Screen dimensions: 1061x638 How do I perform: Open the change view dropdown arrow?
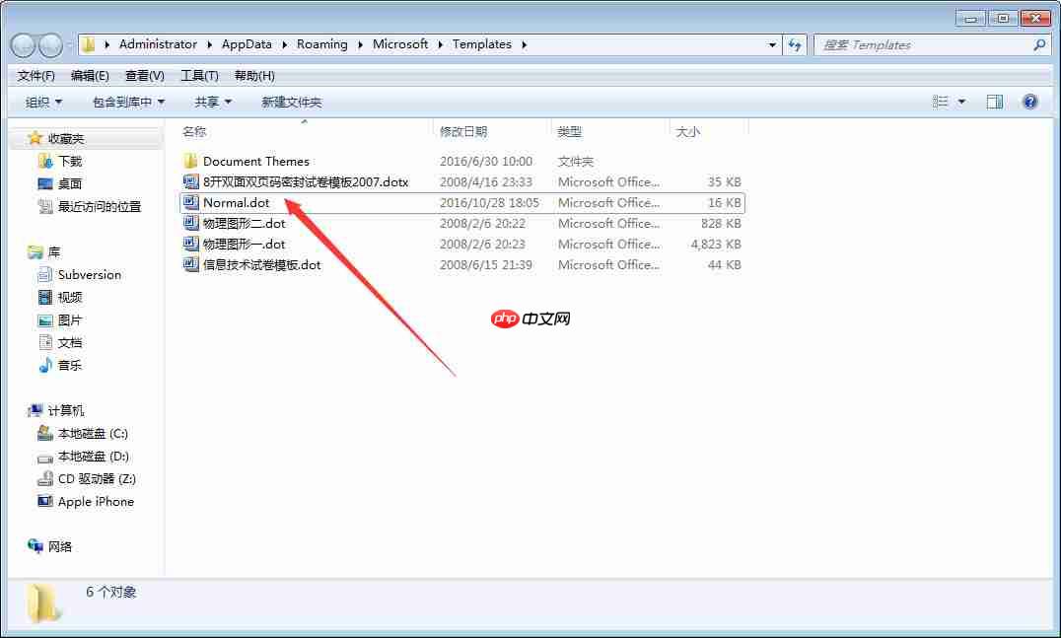pos(963,101)
